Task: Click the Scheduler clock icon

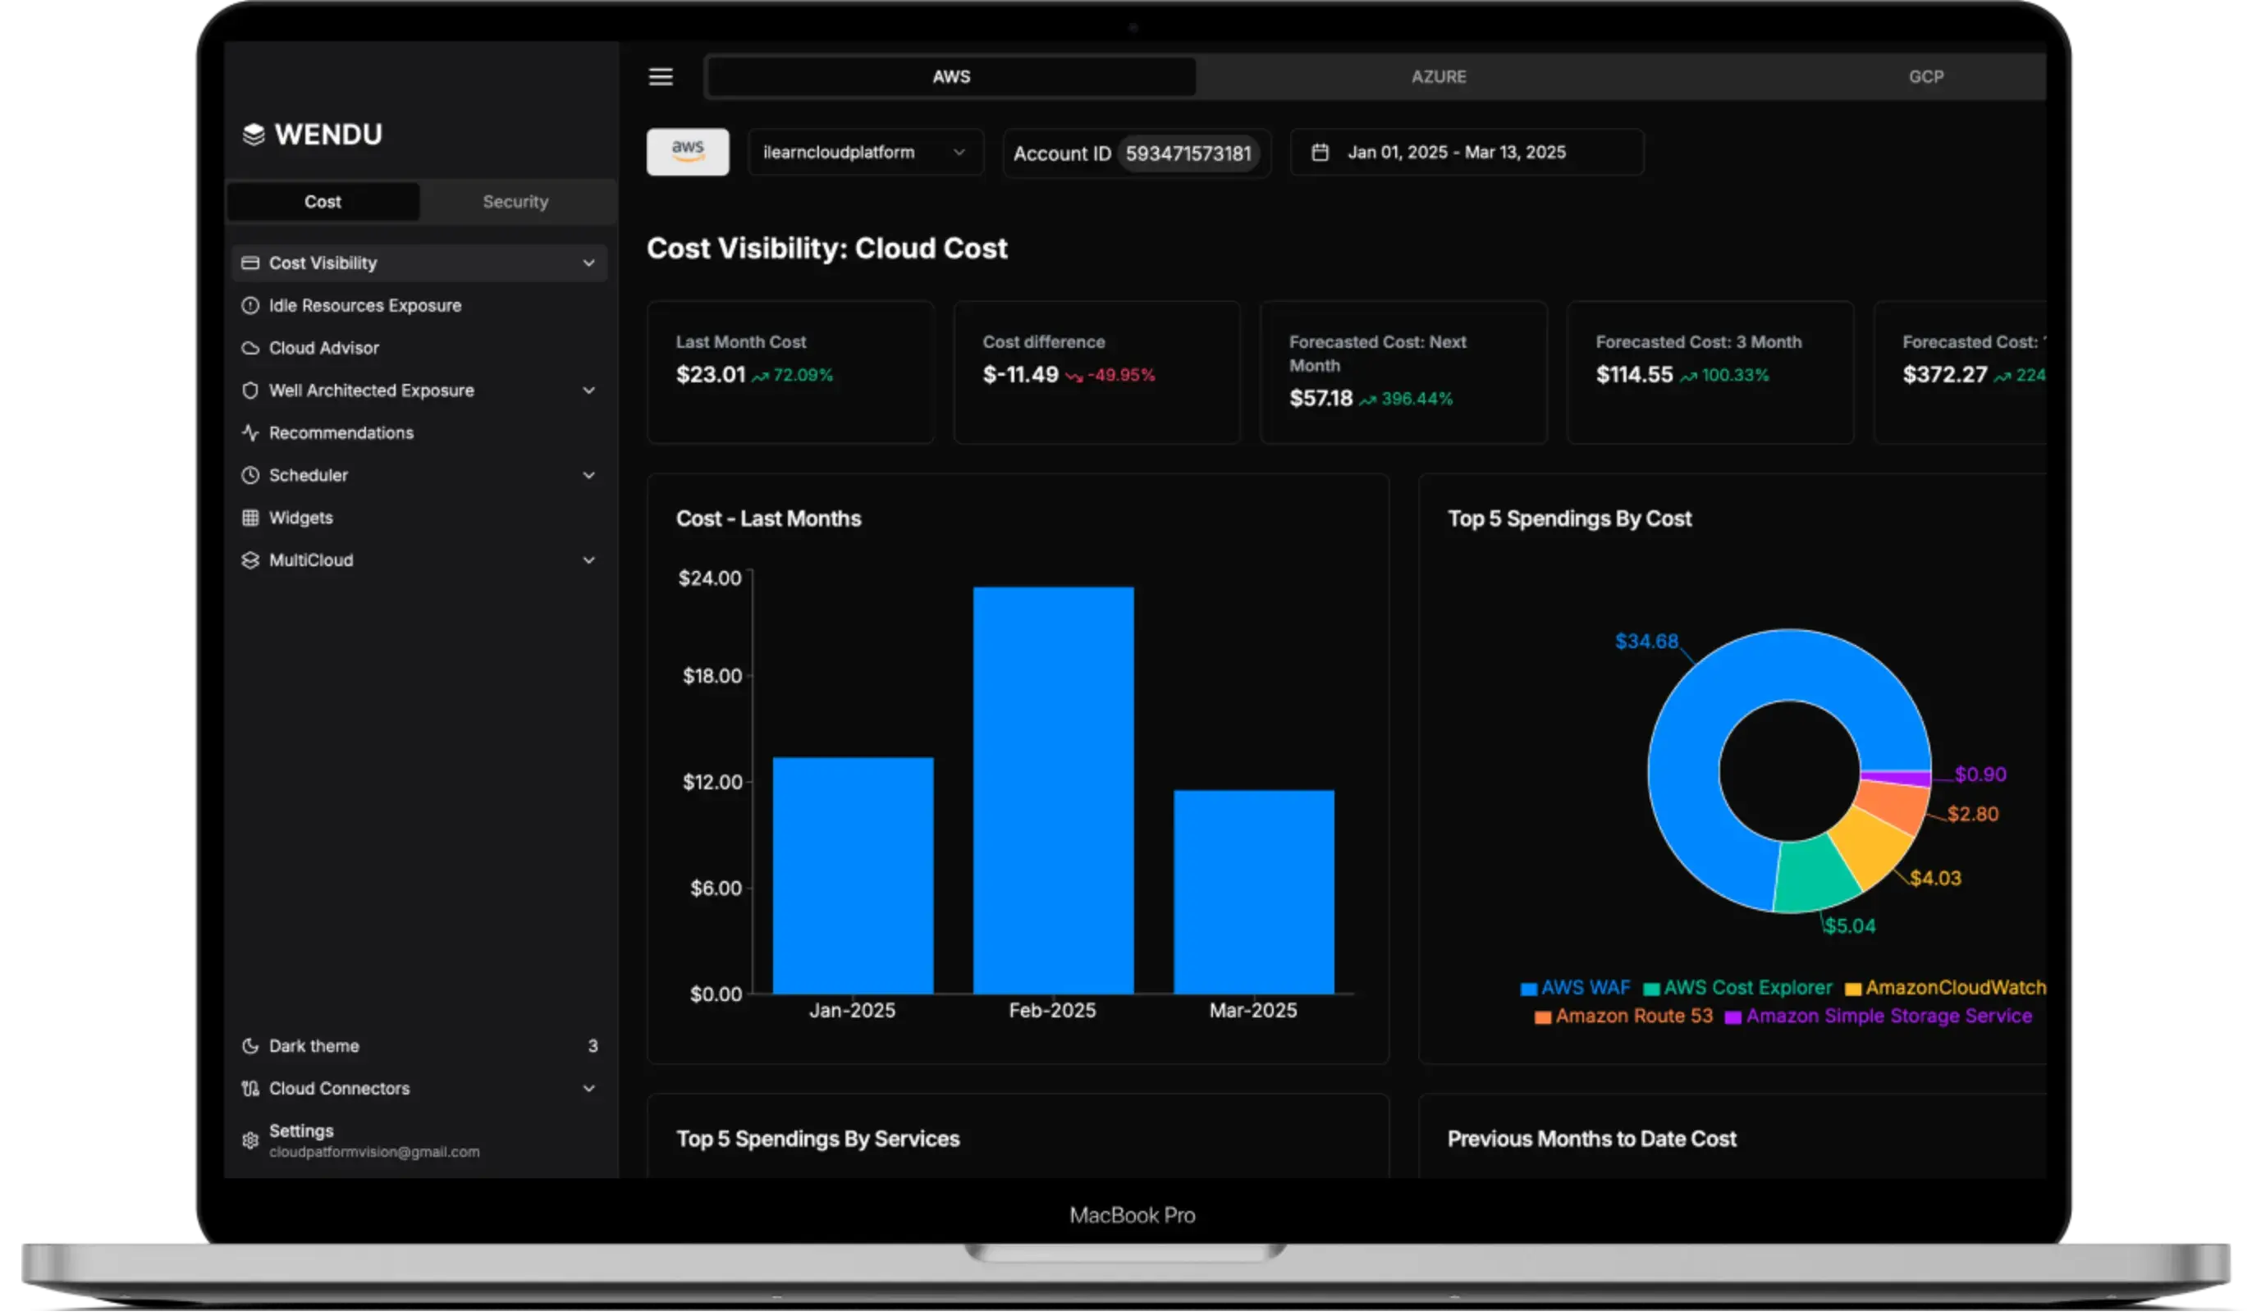Action: (250, 475)
